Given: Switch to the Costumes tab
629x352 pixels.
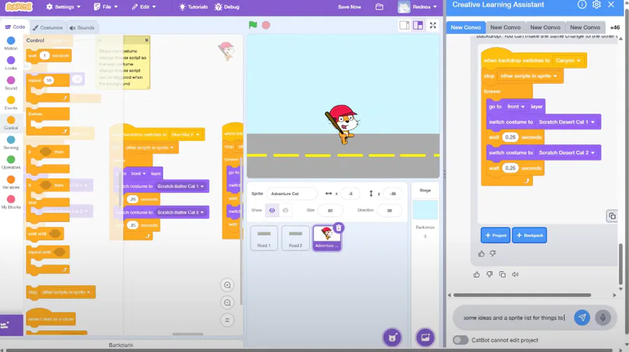Looking at the screenshot, I should coord(48,28).
